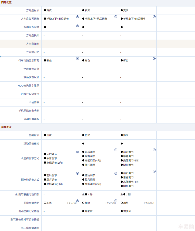Viewport: 195px width, 231px height.
Task: Select the 电动可调踏板 row label
Action: click(x=31, y=119)
